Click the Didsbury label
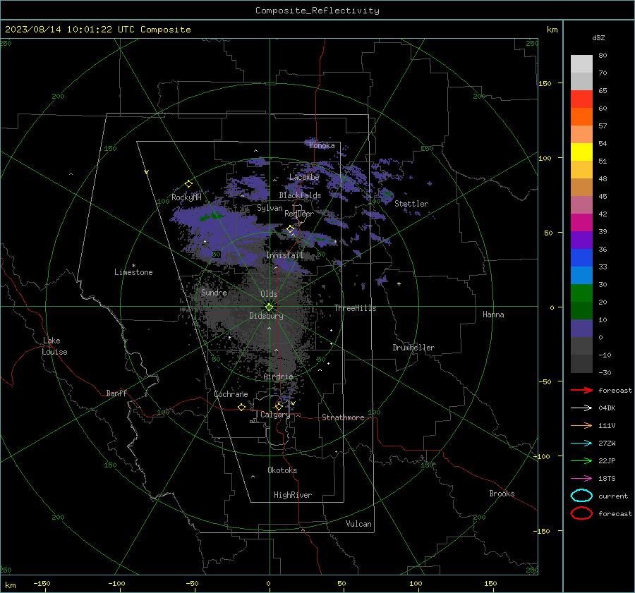 (266, 316)
